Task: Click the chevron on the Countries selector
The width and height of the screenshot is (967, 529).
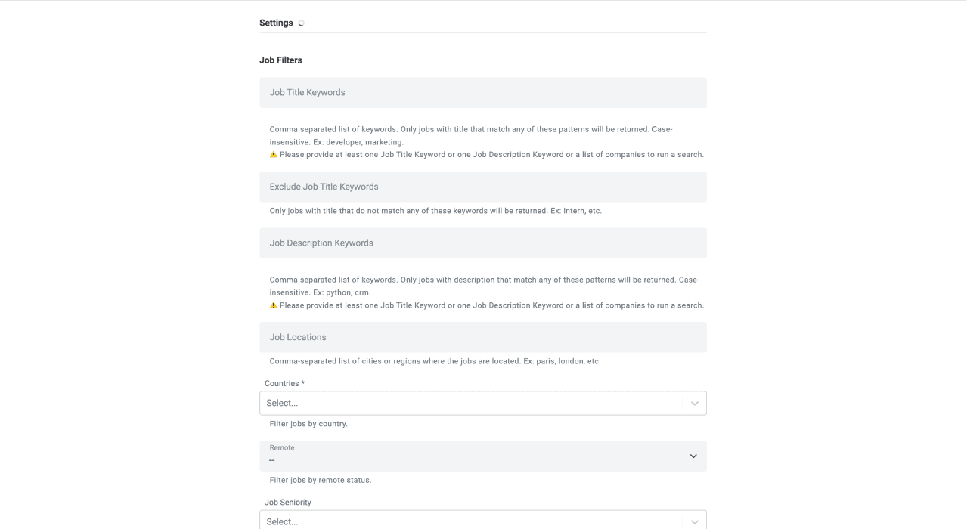Action: pyautogui.click(x=694, y=403)
